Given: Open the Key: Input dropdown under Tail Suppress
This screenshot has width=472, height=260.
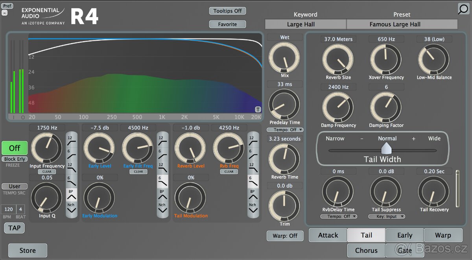Looking at the screenshot, I should coord(386,216).
